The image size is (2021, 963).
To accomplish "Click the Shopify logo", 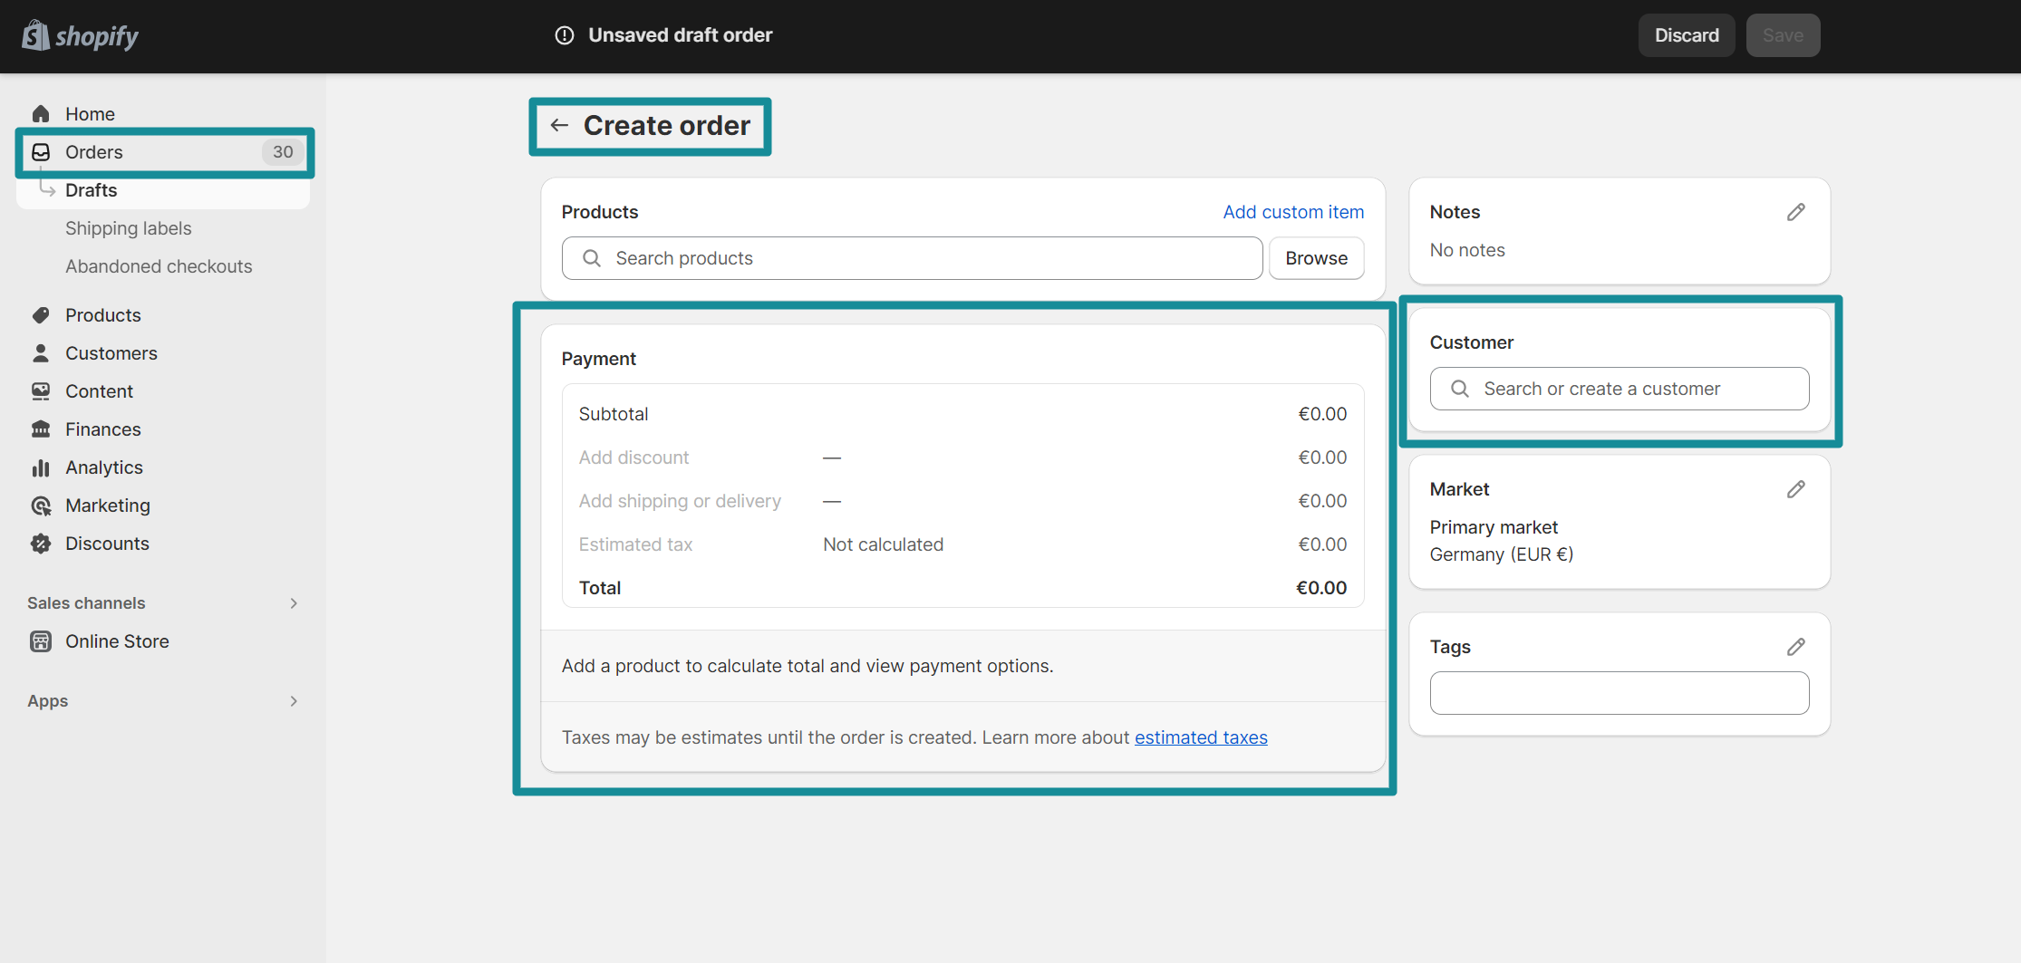I will tap(80, 34).
